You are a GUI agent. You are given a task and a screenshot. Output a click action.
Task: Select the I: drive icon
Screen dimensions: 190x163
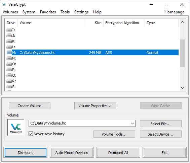(x=9, y=30)
